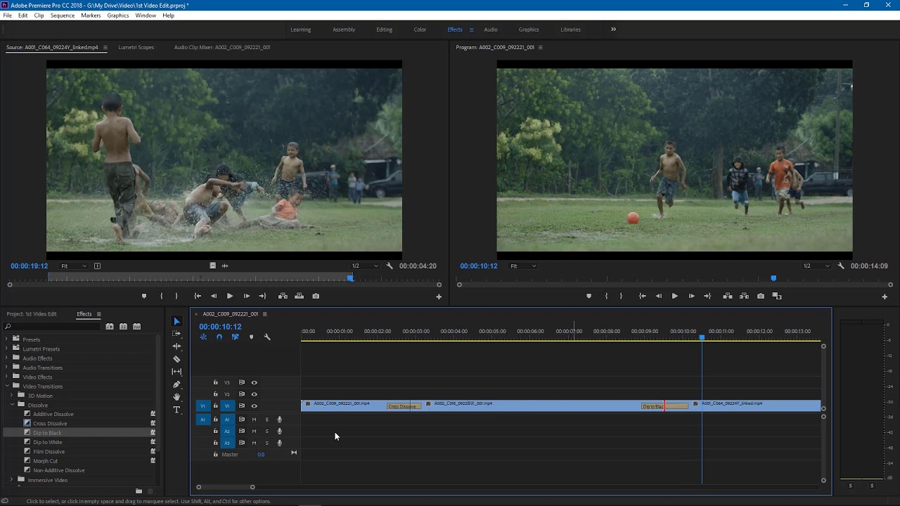Screen dimensions: 900x506
Task: Select the Pen tool in the tools panel
Action: pyautogui.click(x=176, y=384)
